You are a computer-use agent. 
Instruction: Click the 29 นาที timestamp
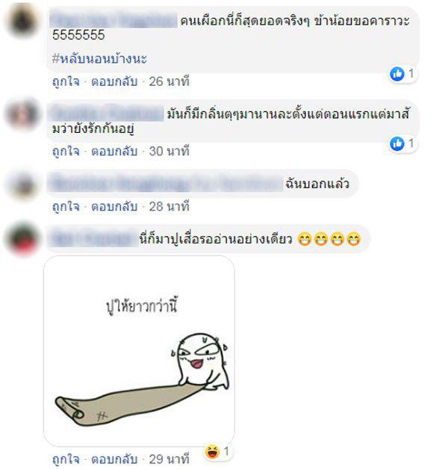pos(169,459)
